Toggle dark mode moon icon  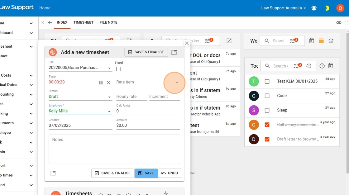(327, 8)
